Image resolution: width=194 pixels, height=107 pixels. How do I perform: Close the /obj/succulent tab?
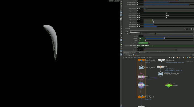[131, 53]
